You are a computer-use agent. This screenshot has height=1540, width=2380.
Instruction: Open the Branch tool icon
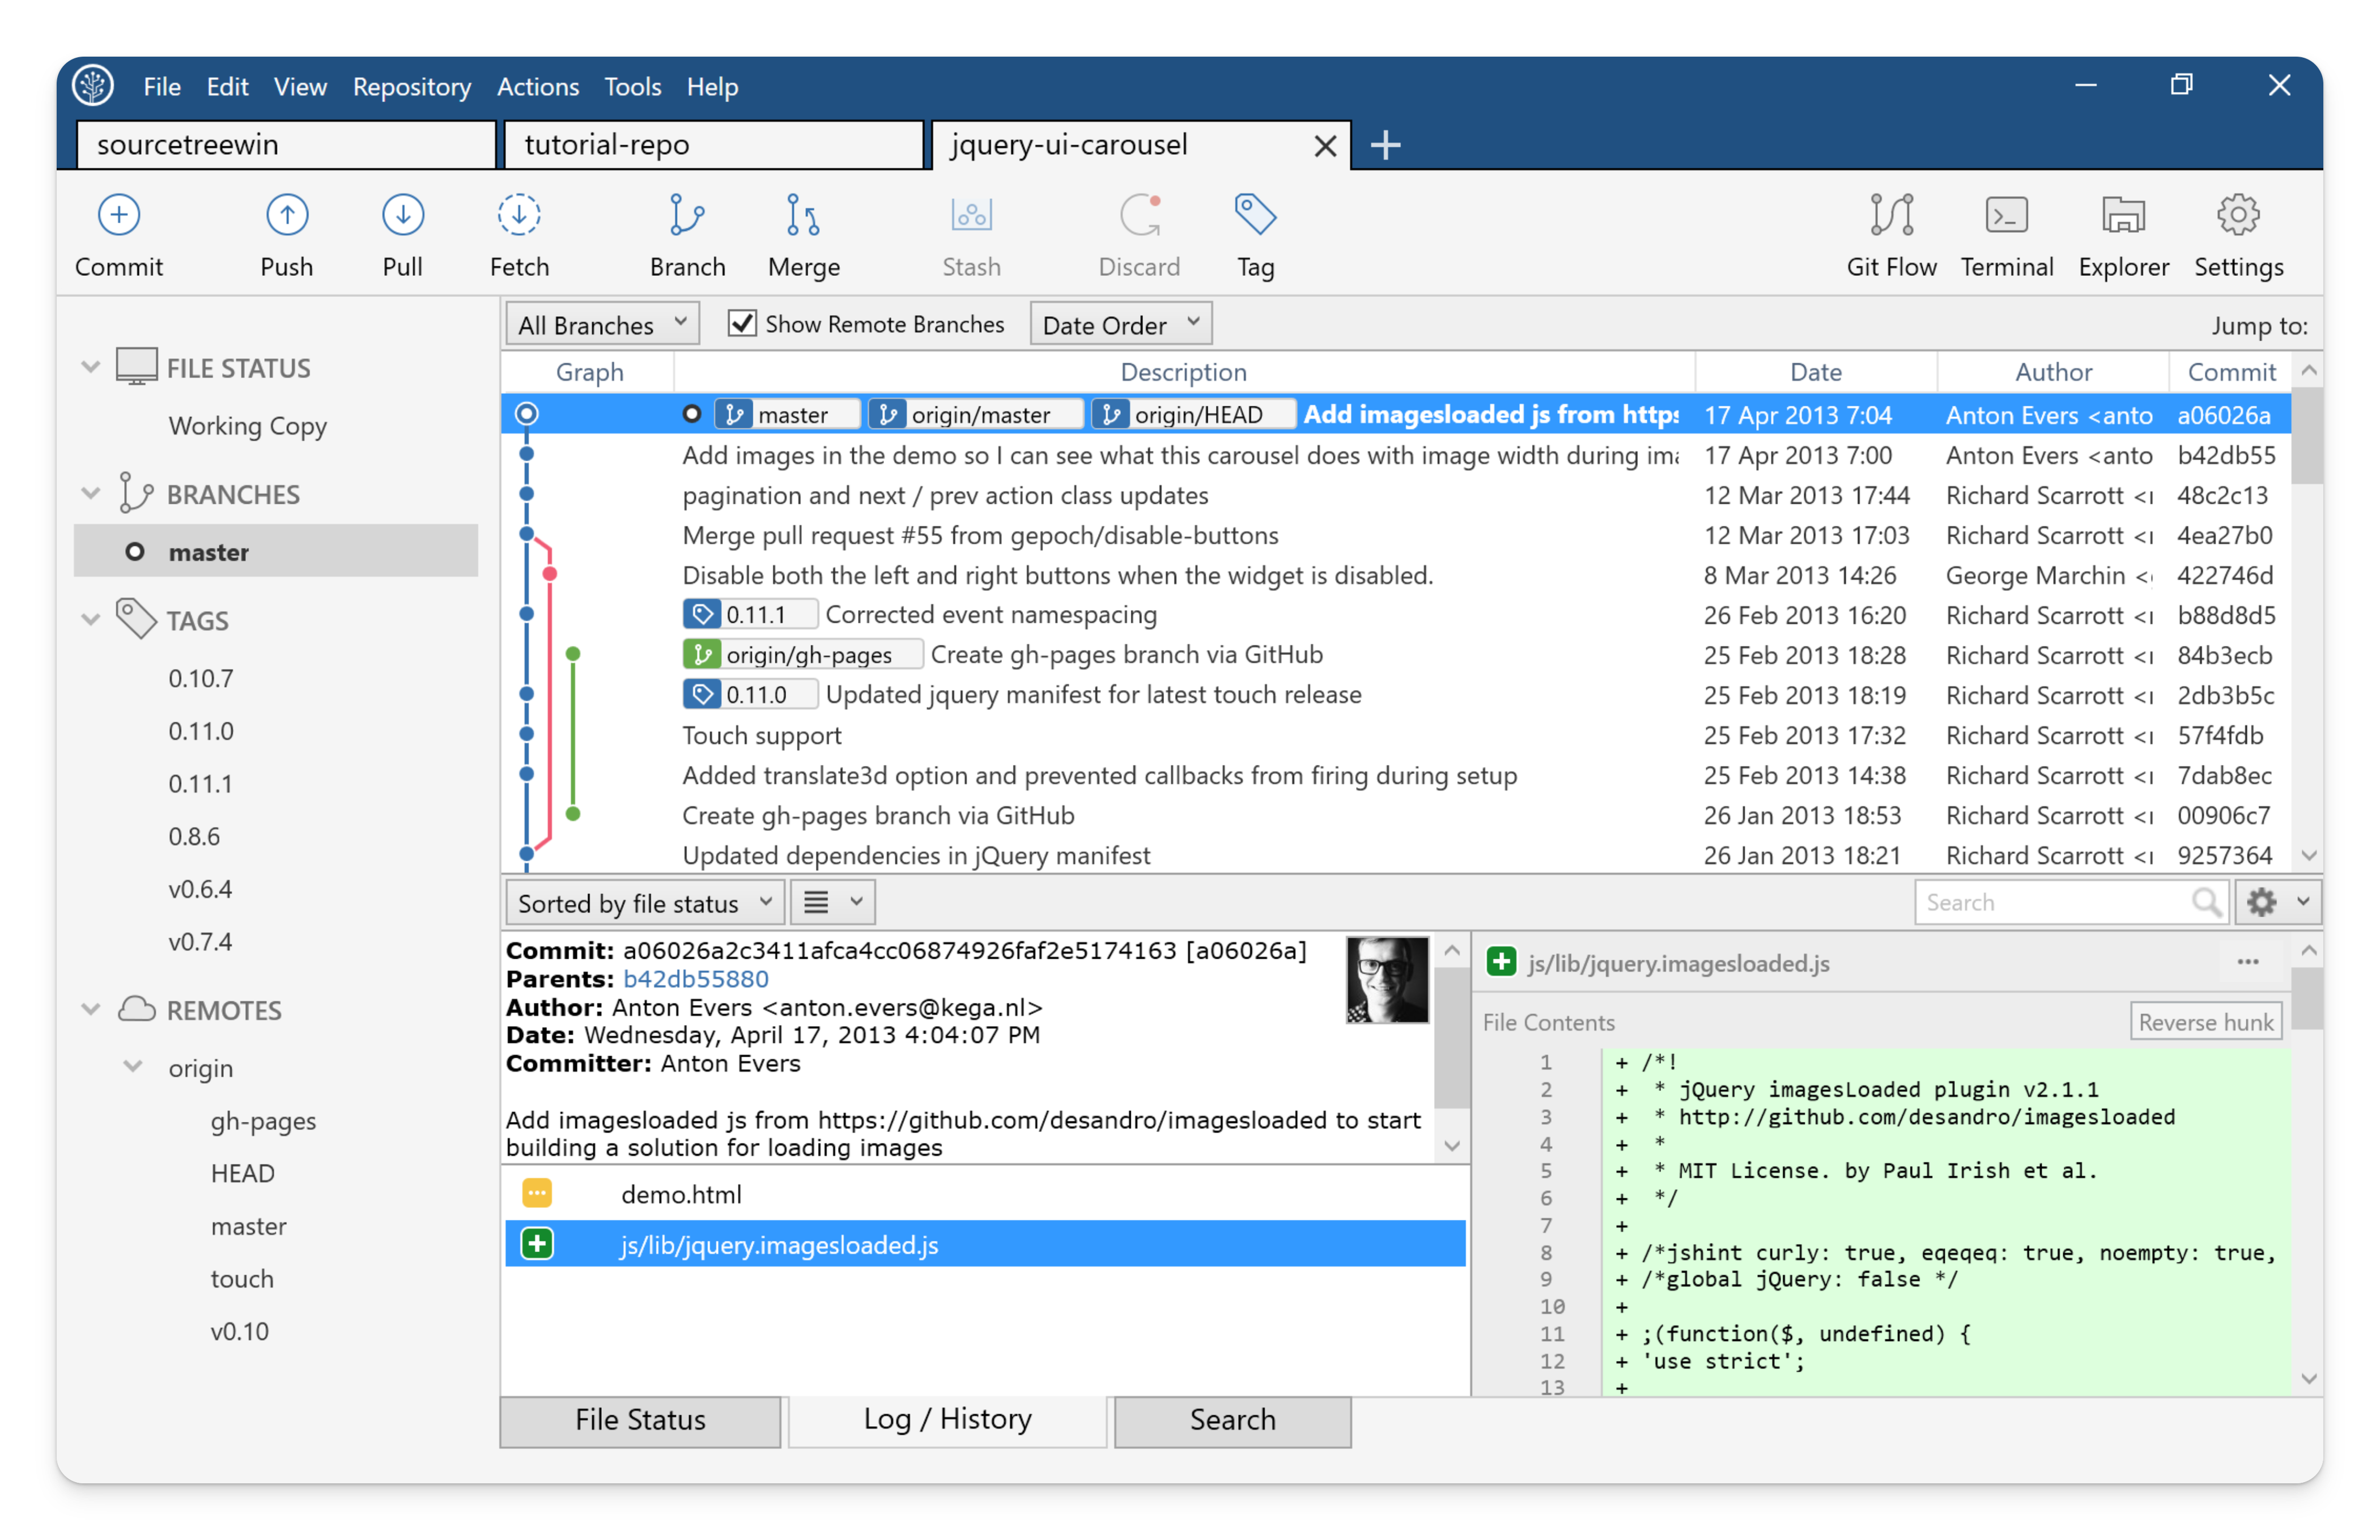687,233
